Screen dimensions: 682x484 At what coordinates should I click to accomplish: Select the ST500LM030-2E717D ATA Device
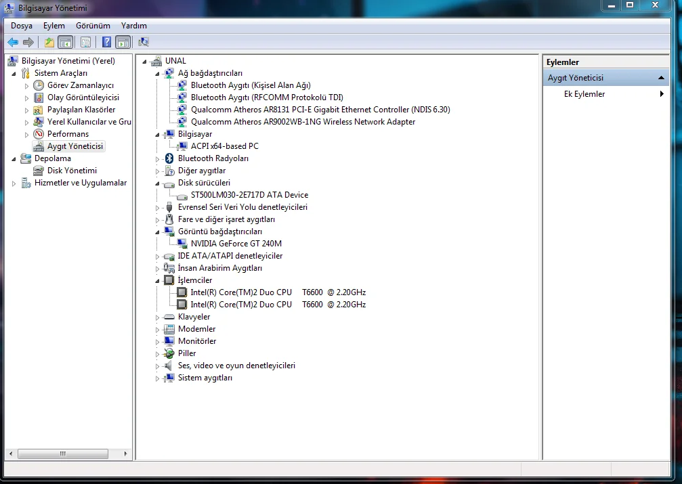250,194
